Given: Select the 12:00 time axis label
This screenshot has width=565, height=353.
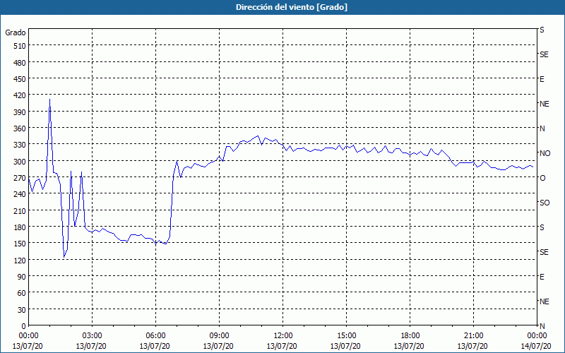Looking at the screenshot, I should tap(283, 336).
